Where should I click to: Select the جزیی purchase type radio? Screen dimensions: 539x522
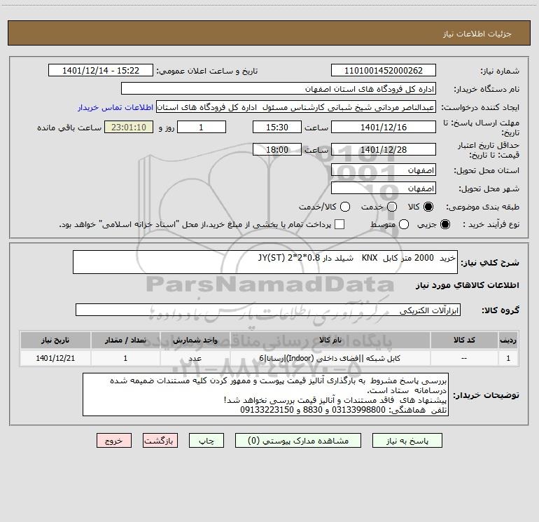coord(444,225)
